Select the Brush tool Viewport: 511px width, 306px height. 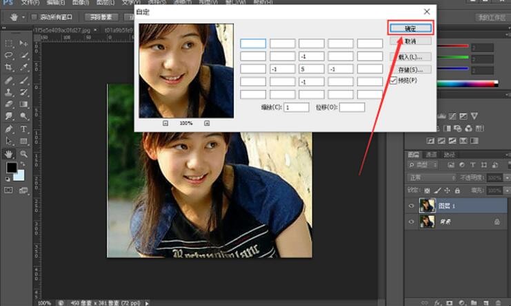[x=23, y=80]
